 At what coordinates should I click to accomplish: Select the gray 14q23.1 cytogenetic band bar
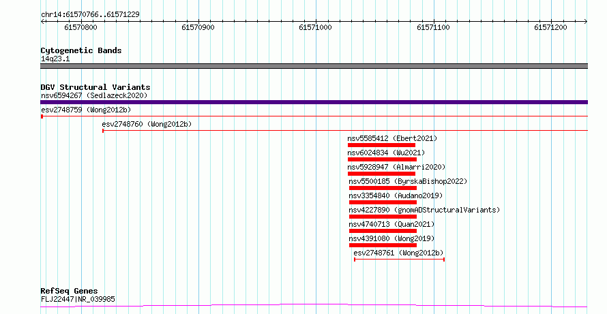click(x=314, y=66)
